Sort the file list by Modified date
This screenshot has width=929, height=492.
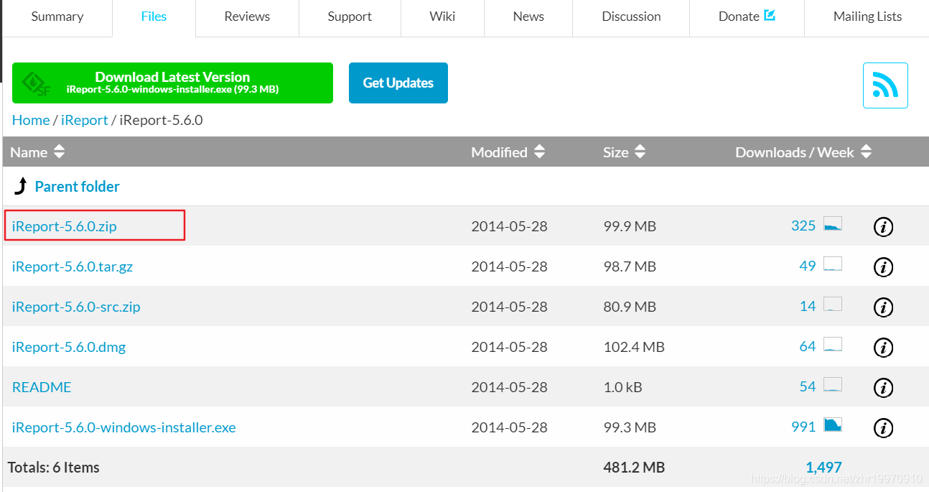(x=508, y=152)
